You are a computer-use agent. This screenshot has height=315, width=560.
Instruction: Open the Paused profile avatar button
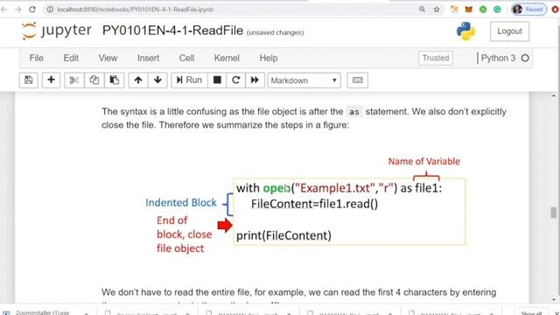pos(528,10)
